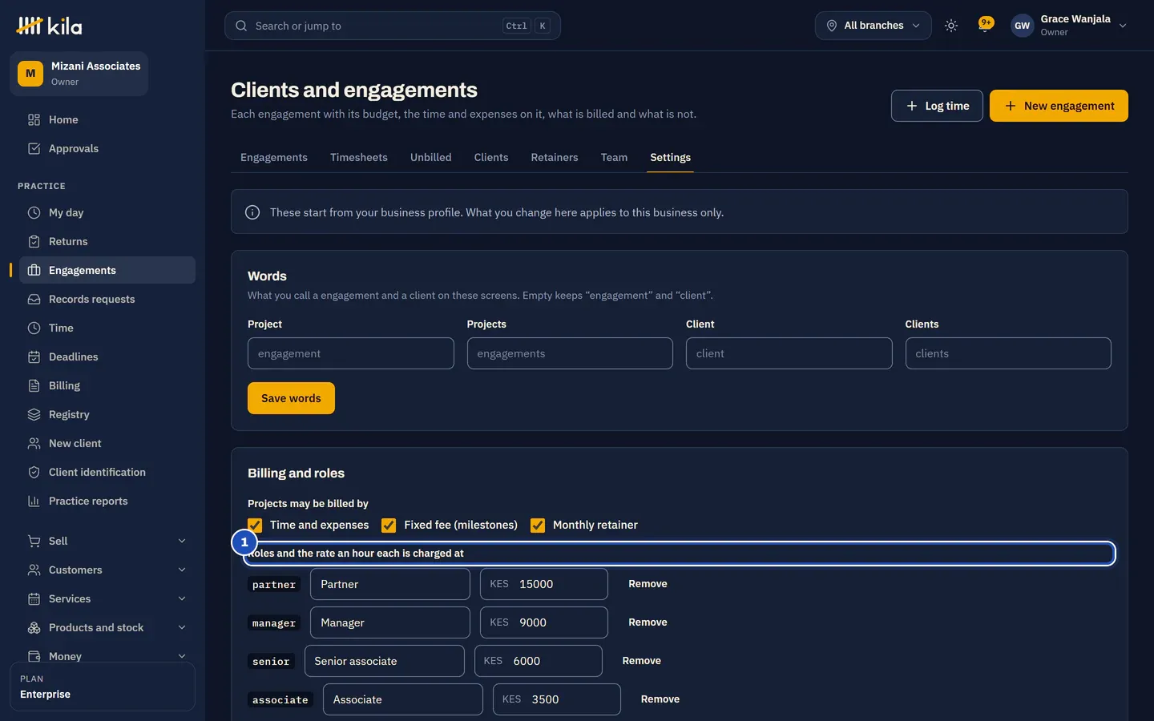Image resolution: width=1154 pixels, height=721 pixels.
Task: Uncheck the Fixed fee (milestones) checkbox
Action: pos(389,526)
